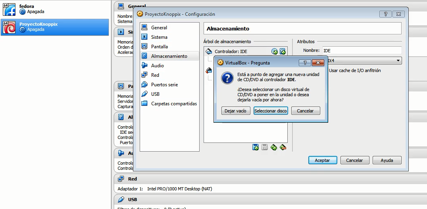The height and width of the screenshot is (209, 427).
Task: Click remove attachment icon below storage tree
Action: (283, 147)
